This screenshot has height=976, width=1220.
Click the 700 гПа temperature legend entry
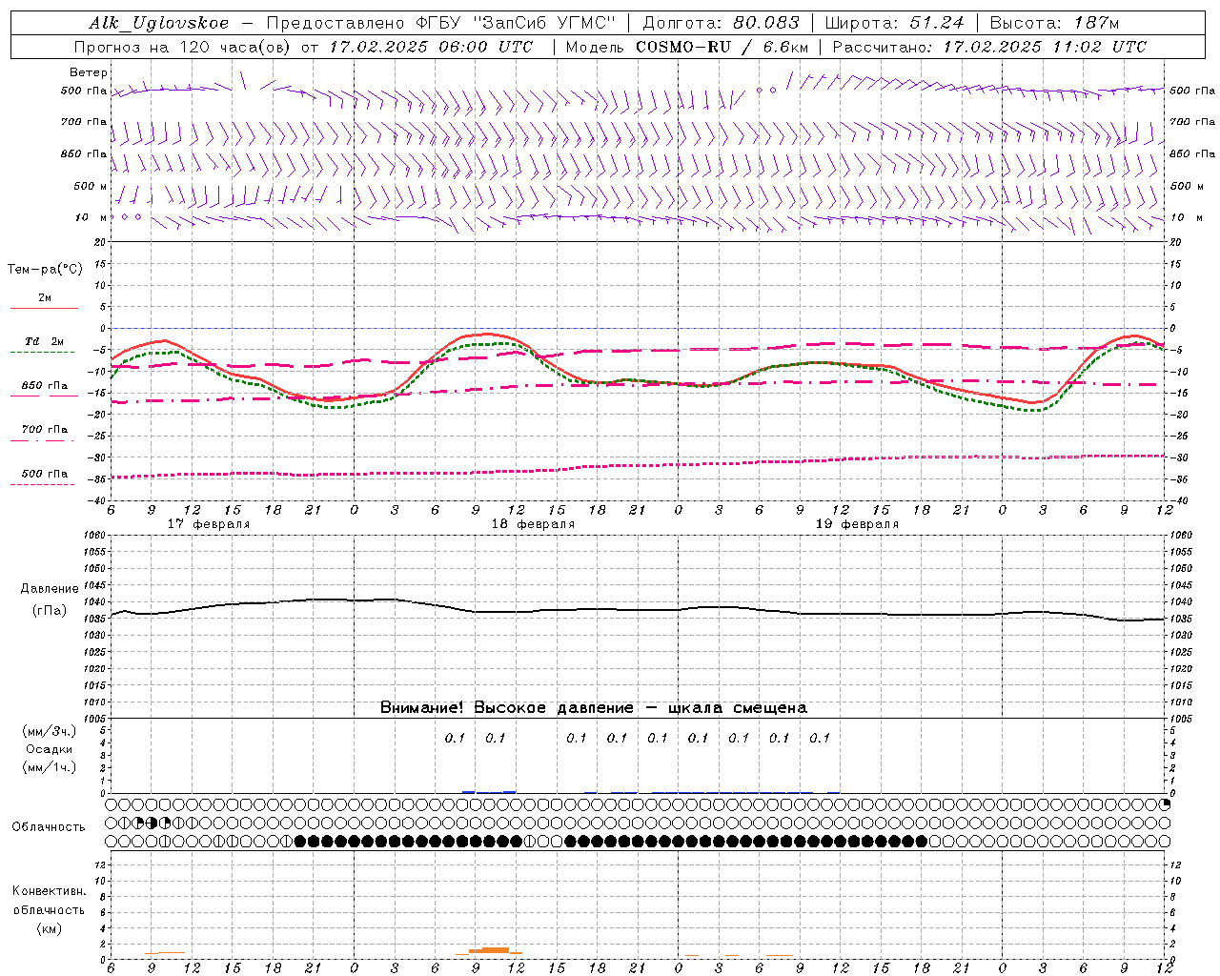pos(45,430)
